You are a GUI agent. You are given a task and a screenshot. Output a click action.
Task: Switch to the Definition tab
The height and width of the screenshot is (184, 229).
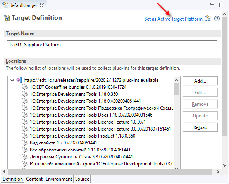pyautogui.click(x=13, y=179)
